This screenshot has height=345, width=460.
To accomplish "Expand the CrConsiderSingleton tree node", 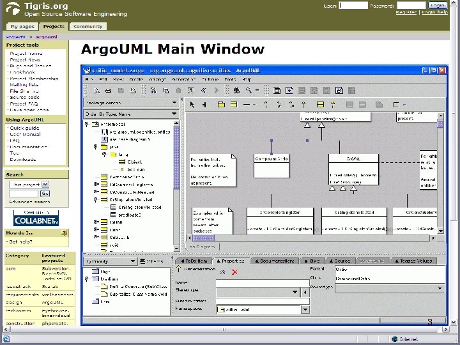I will click(96, 185).
